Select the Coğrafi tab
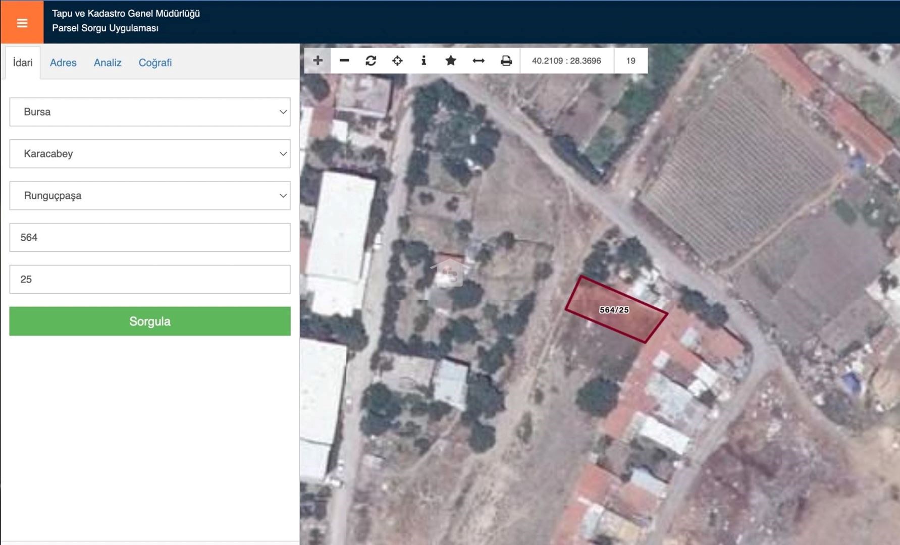Viewport: 900px width, 545px height. pyautogui.click(x=155, y=63)
